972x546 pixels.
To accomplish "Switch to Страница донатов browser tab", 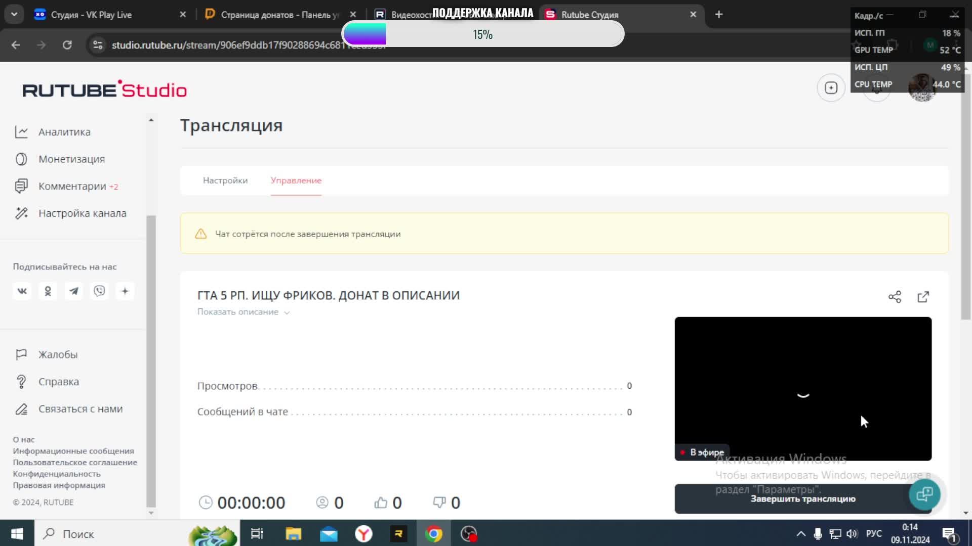I will (273, 15).
